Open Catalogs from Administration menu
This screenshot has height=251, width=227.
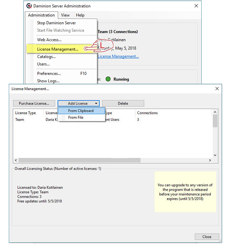(46, 57)
